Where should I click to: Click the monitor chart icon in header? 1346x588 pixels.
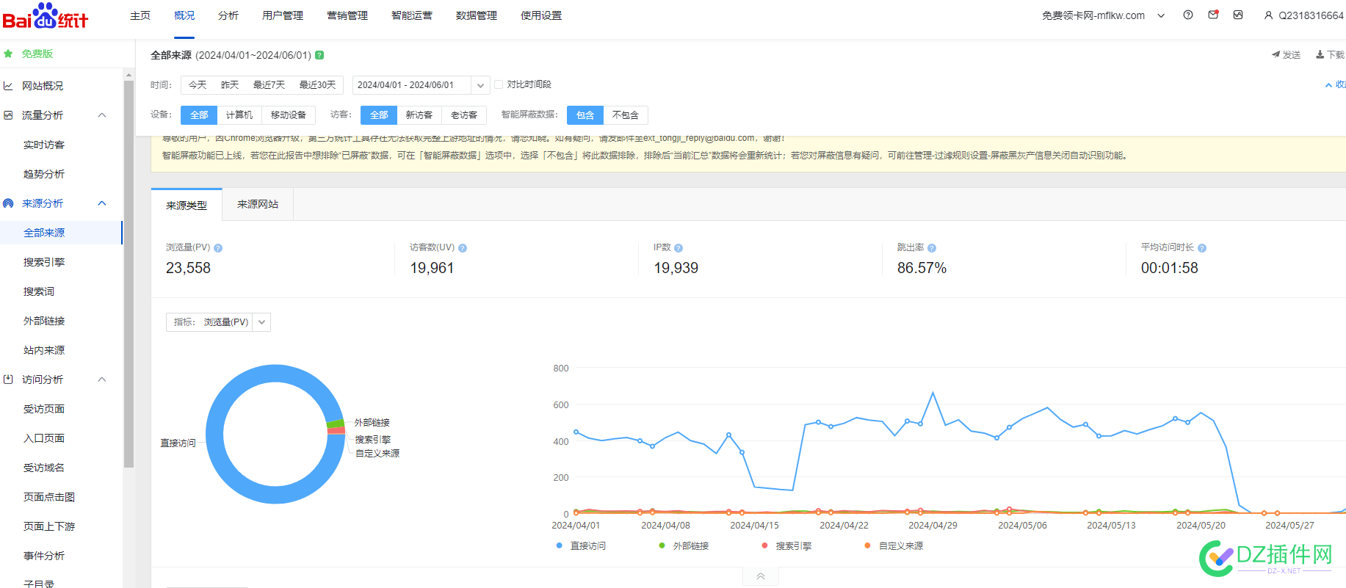click(x=1238, y=15)
